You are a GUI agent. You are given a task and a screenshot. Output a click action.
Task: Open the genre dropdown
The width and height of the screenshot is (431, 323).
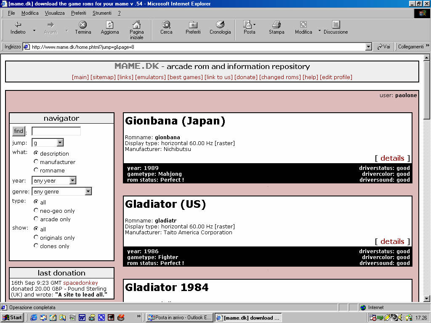pyautogui.click(x=88, y=191)
